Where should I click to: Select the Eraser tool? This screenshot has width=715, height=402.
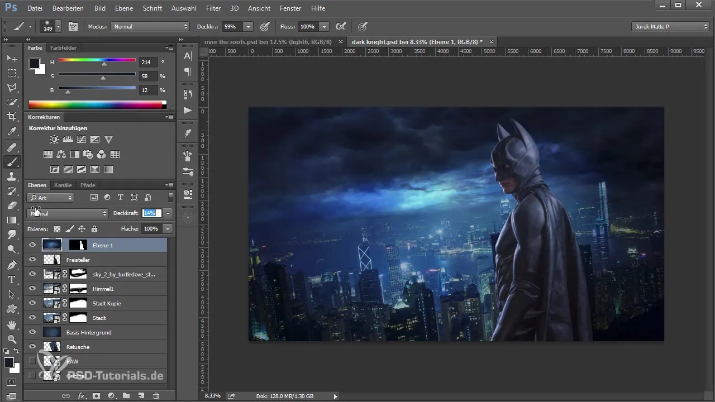(x=11, y=205)
